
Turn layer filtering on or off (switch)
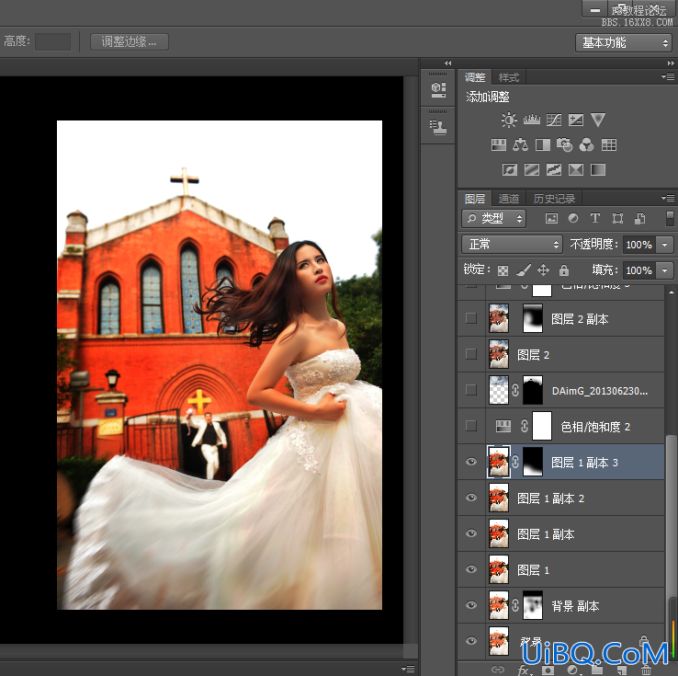pos(670,219)
